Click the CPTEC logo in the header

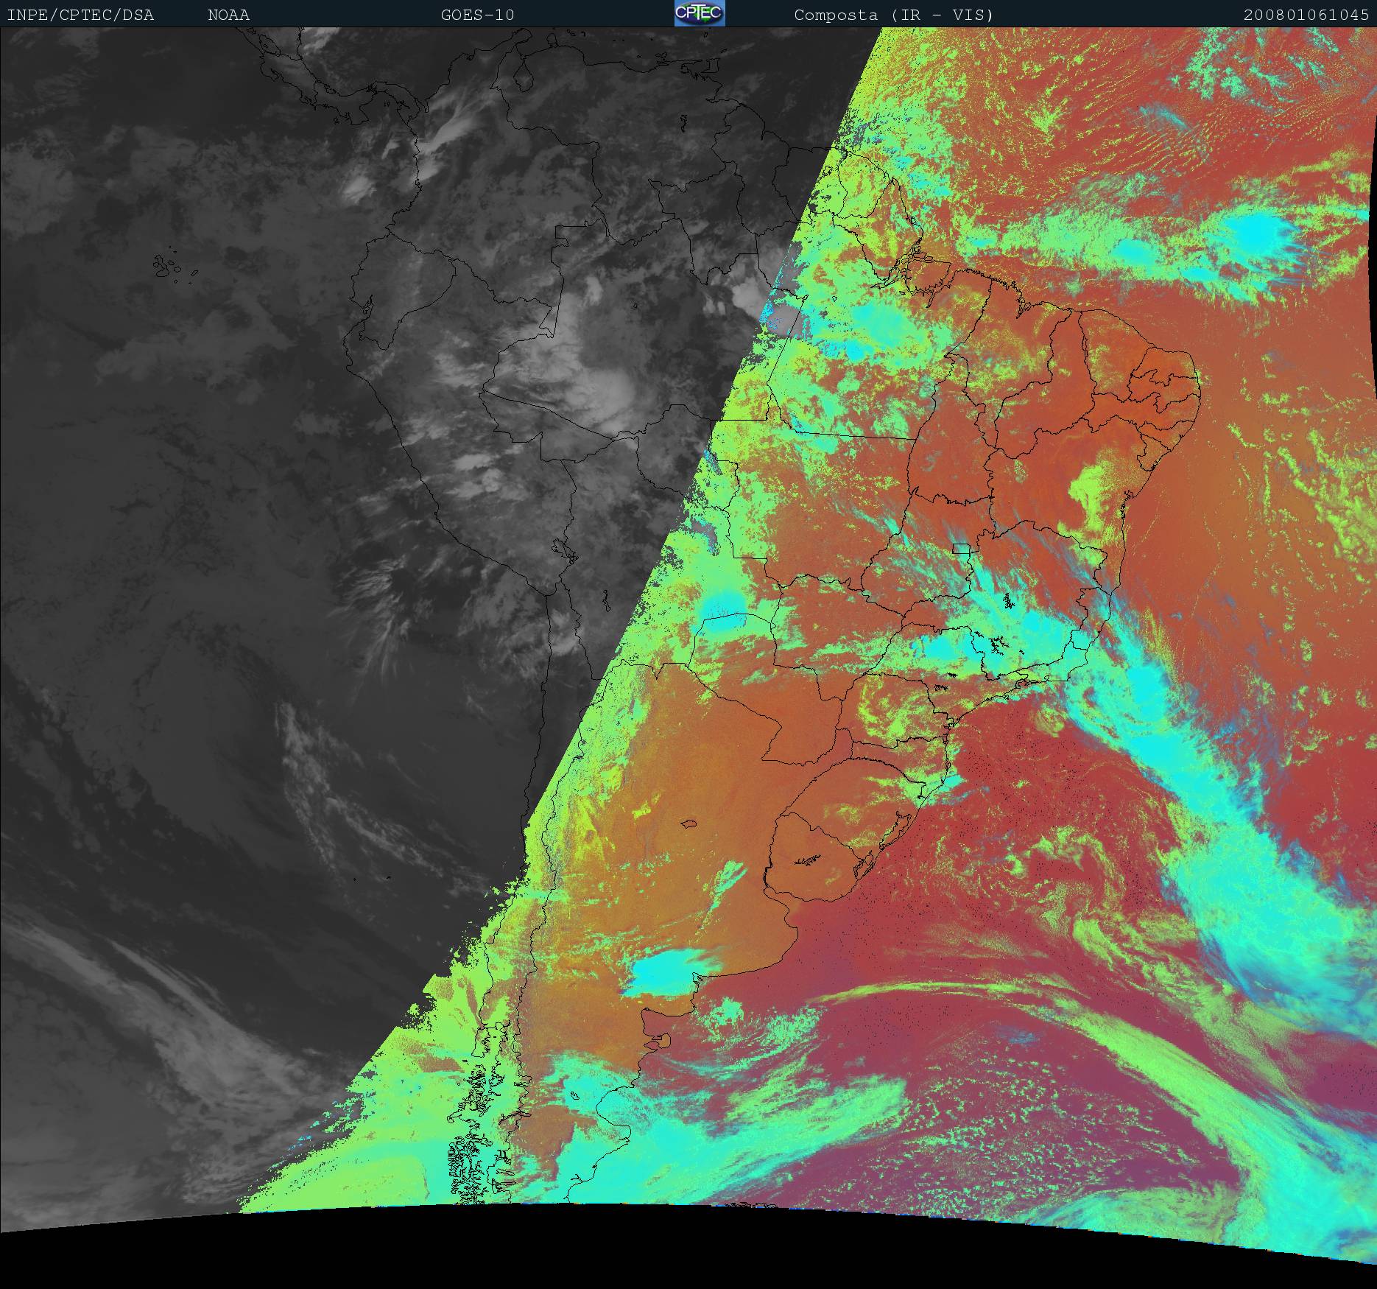700,13
